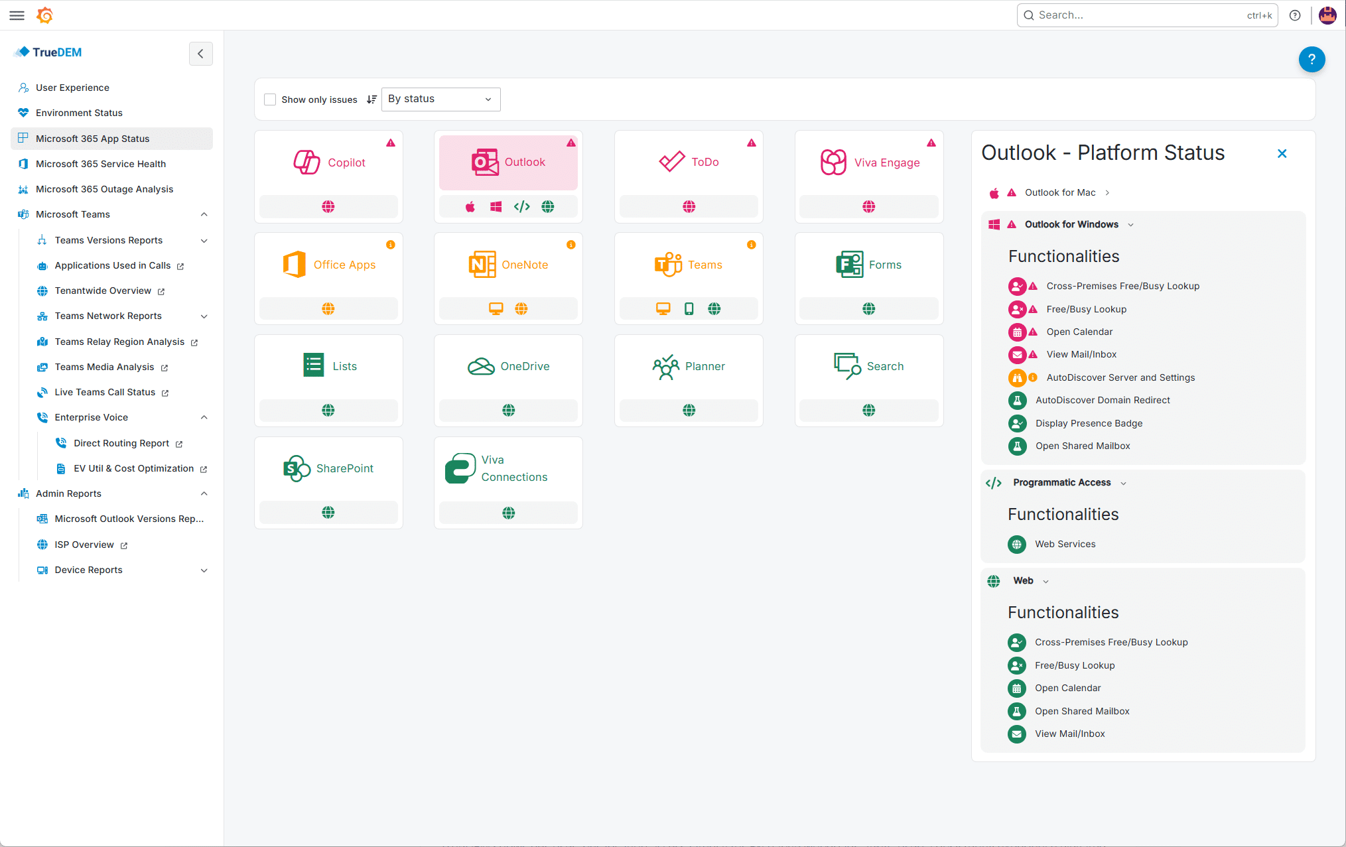Screen dimensions: 1346x847
Task: Select Microsoft 365 App Status
Action: click(111, 139)
